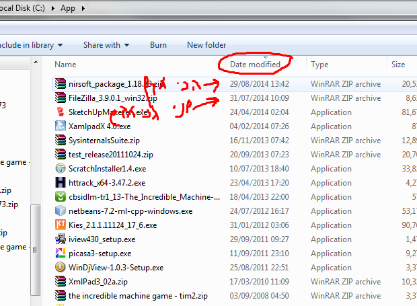Screen dimensions: 417x306
Task: Click the date 29/08/2014 13:42
Action: (x=260, y=84)
